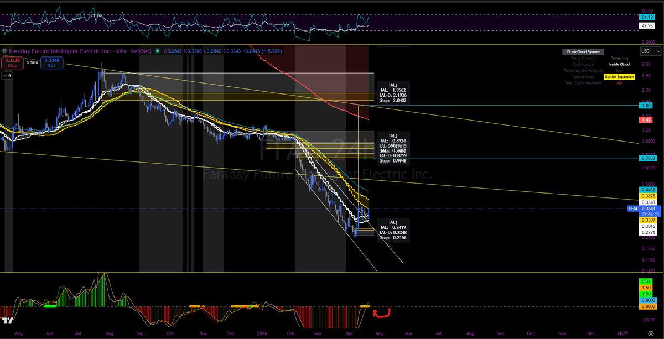Image resolution: width=664 pixels, height=339 pixels.
Task: Click the 42.93 oscillator value label
Action: (647, 26)
